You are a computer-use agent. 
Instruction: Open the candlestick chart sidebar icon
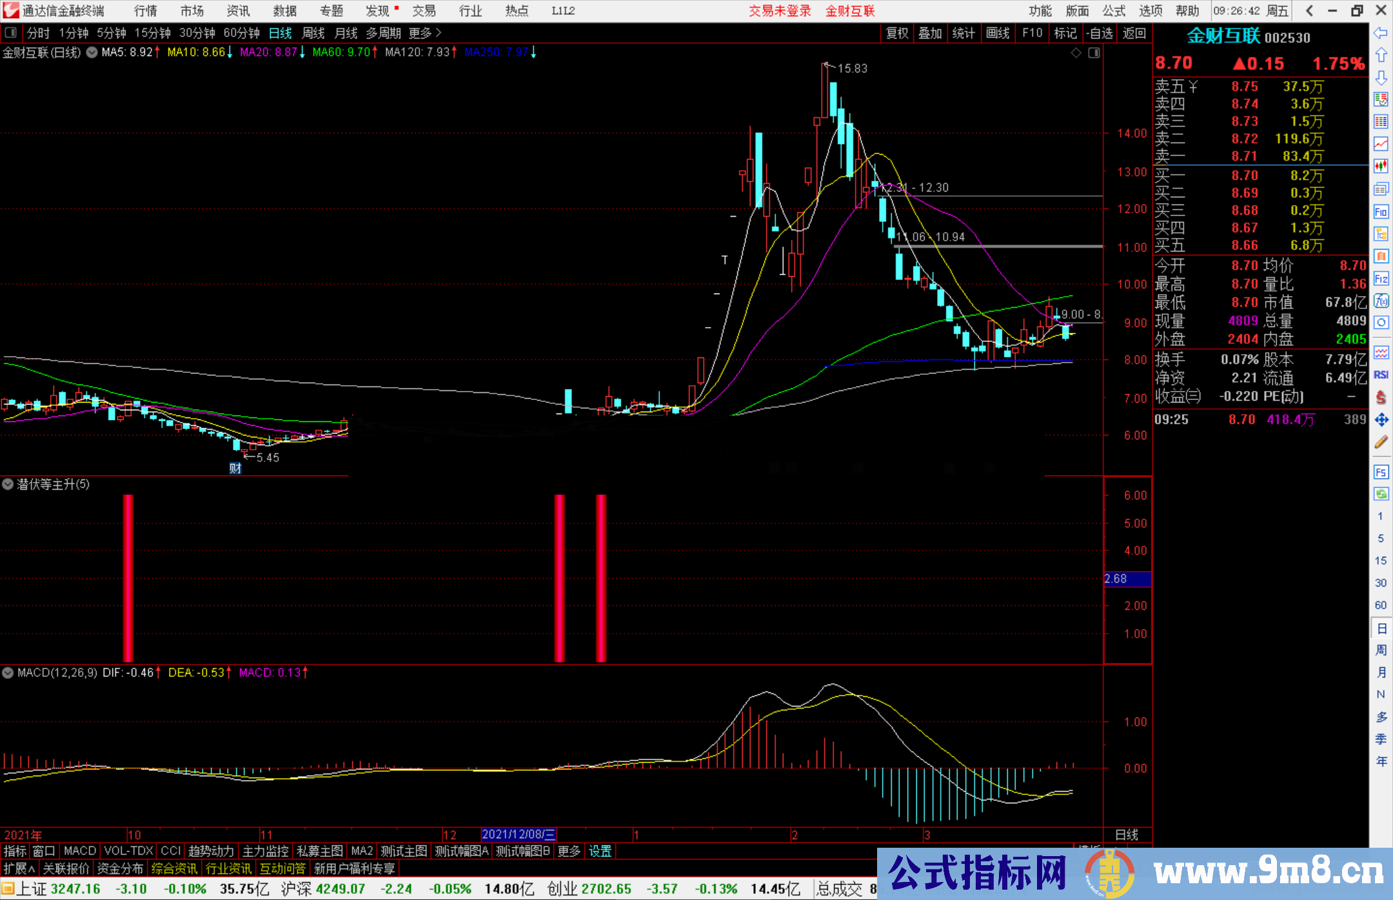(1381, 166)
